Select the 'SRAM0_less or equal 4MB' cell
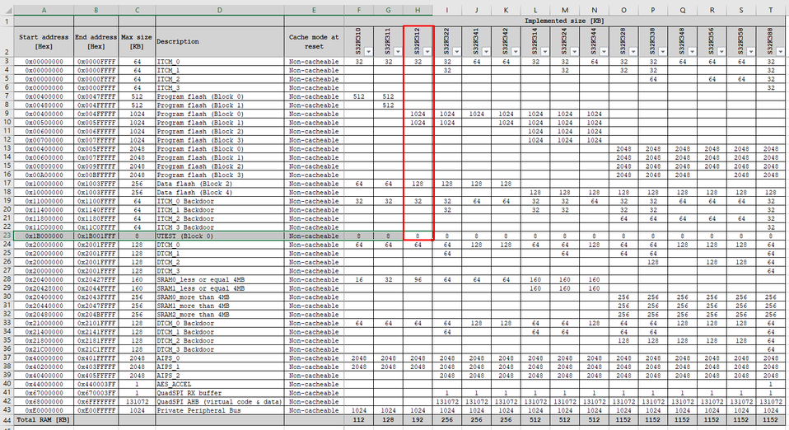789x430 pixels. point(220,279)
